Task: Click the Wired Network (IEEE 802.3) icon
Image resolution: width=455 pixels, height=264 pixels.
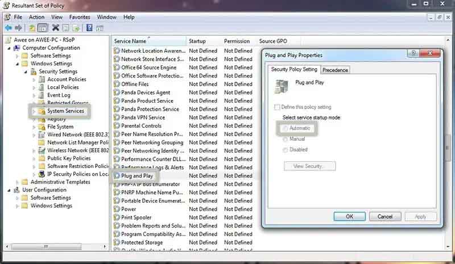Action: click(x=42, y=135)
